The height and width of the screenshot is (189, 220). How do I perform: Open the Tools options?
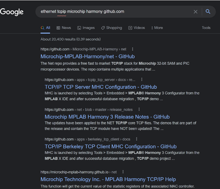click(x=206, y=27)
